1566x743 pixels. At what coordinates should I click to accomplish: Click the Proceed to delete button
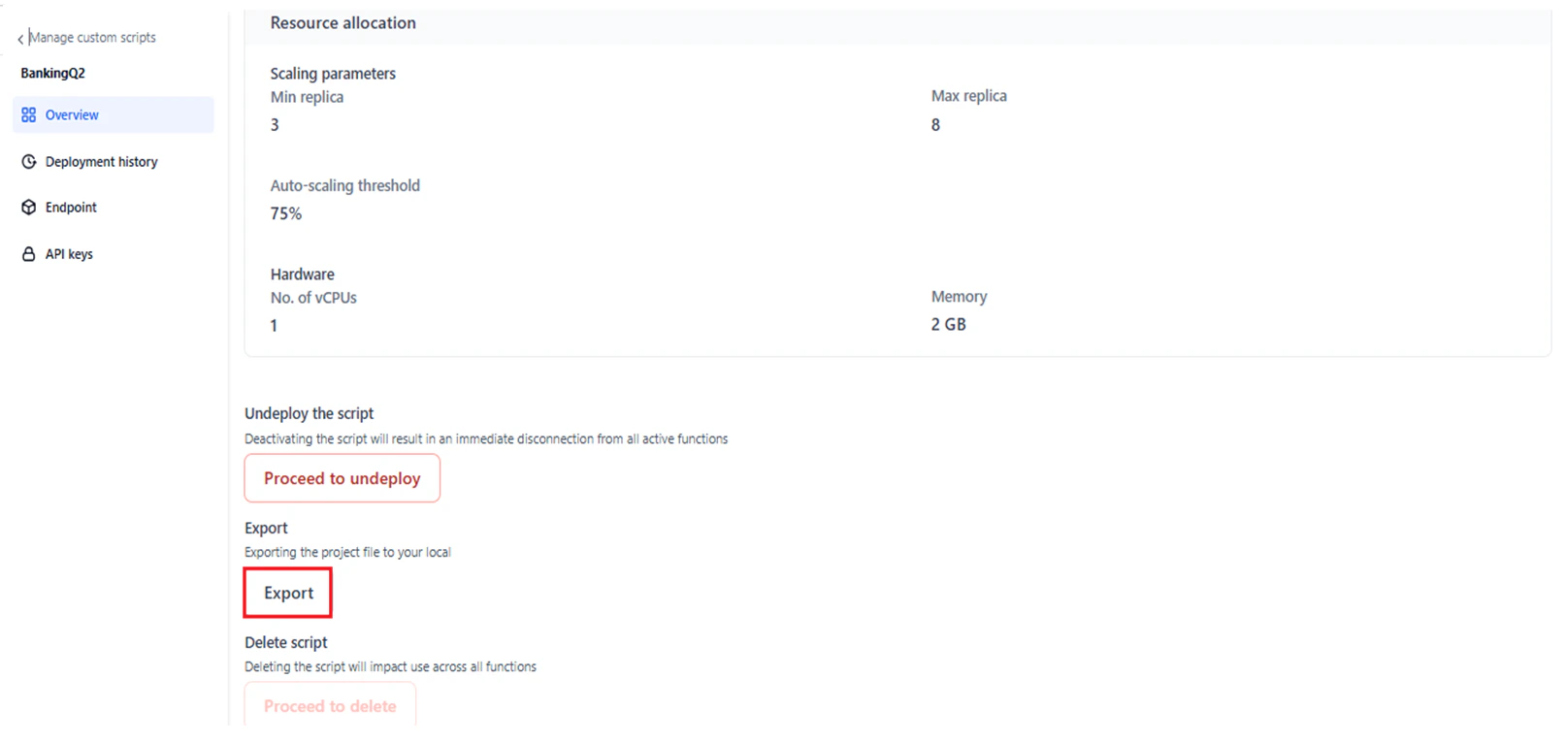(x=329, y=706)
